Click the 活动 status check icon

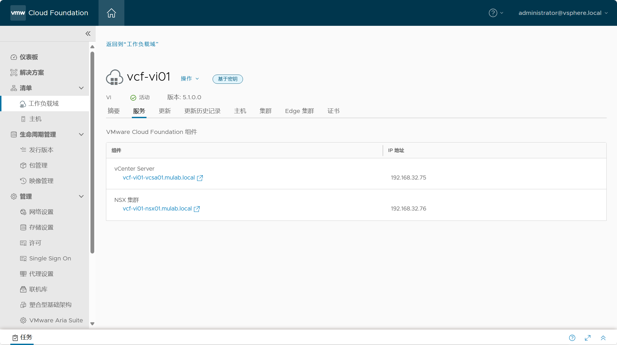(x=133, y=98)
